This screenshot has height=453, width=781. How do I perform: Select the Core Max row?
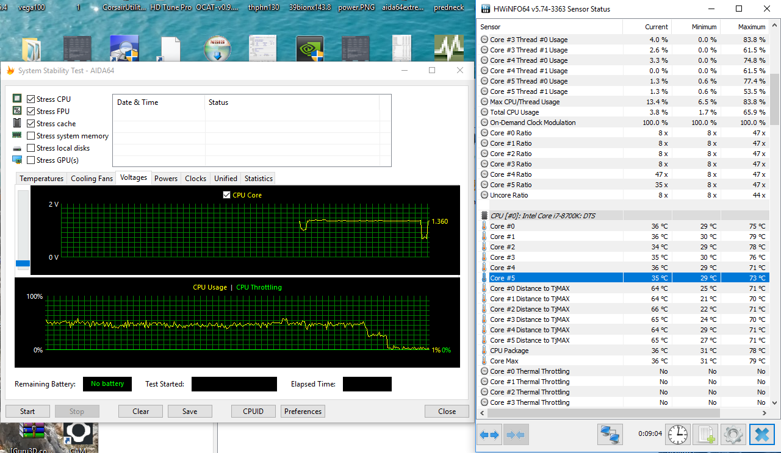(623, 361)
